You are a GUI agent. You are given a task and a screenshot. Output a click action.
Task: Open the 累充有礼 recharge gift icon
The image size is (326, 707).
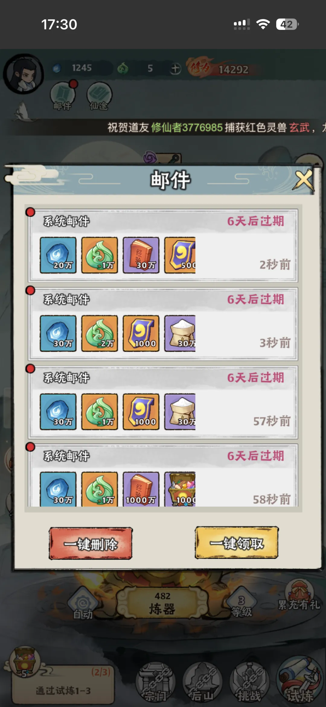point(299,595)
